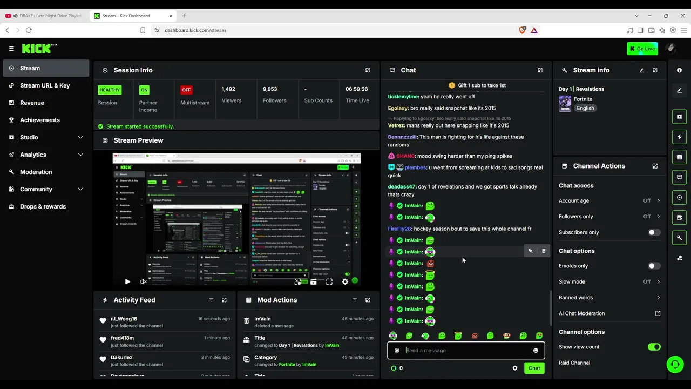Screen dimensions: 691x389
Task: Unmute the stream preview audio
Action: (144, 281)
